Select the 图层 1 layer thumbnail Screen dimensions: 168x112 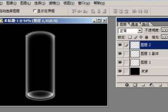(135, 62)
